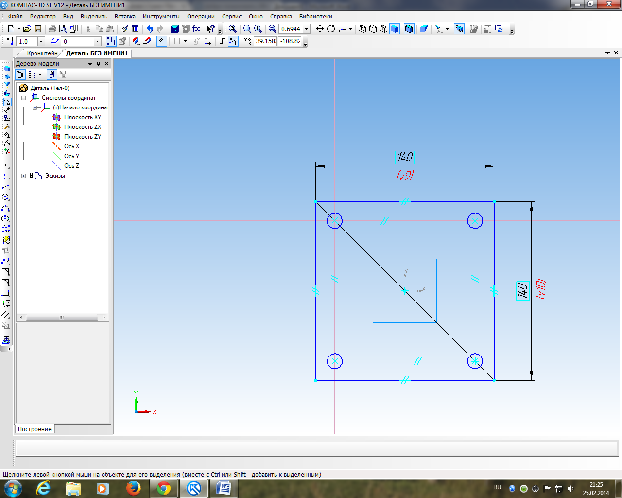This screenshot has height=498, width=622.
Task: Select Плоскость ZX in the model tree
Action: [x=83, y=127]
